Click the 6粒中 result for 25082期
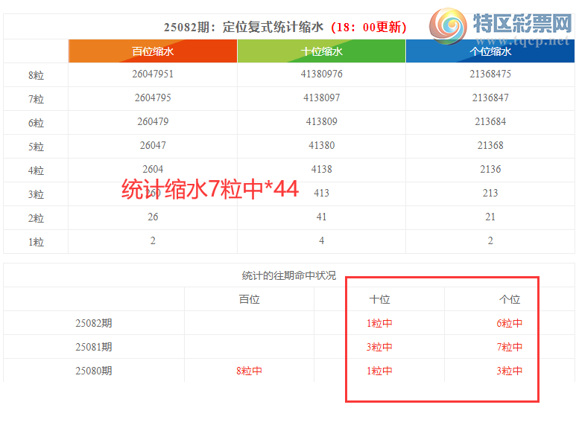The width and height of the screenshot is (579, 428). point(509,323)
